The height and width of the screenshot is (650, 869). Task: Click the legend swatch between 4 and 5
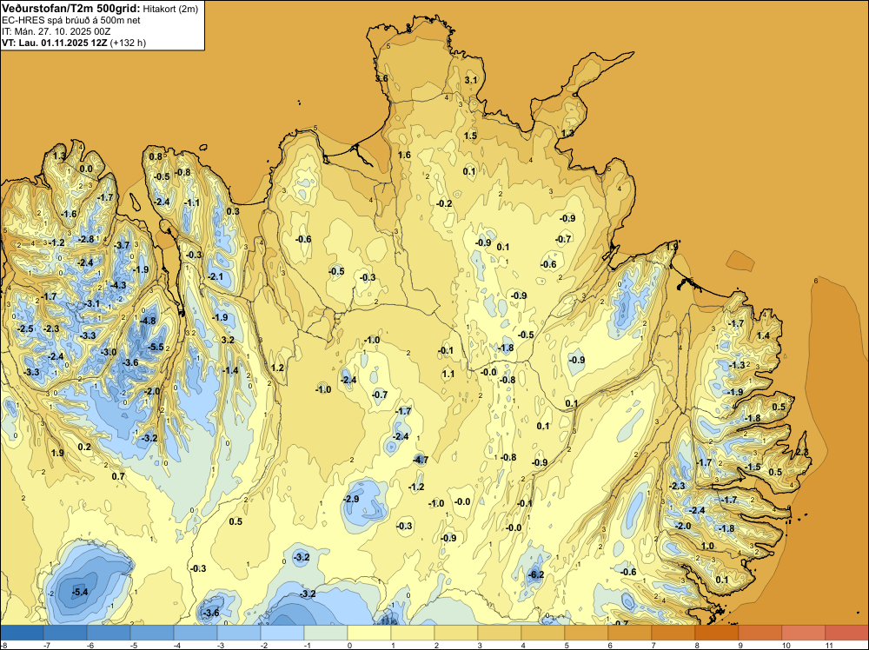pyautogui.click(x=542, y=633)
